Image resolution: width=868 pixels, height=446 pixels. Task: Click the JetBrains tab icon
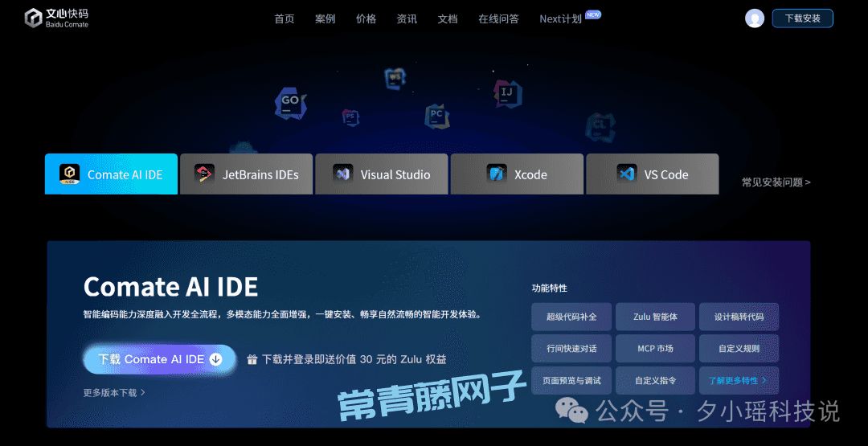click(204, 174)
